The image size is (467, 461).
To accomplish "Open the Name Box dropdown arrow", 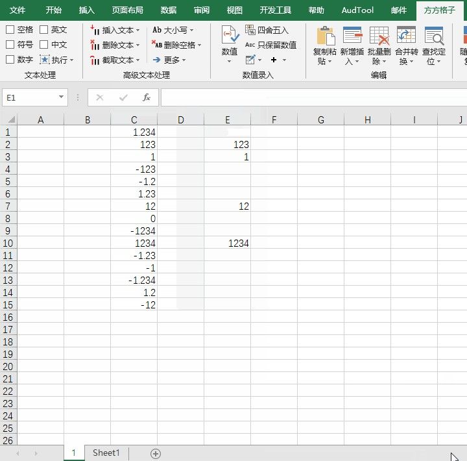I will pyautogui.click(x=61, y=97).
